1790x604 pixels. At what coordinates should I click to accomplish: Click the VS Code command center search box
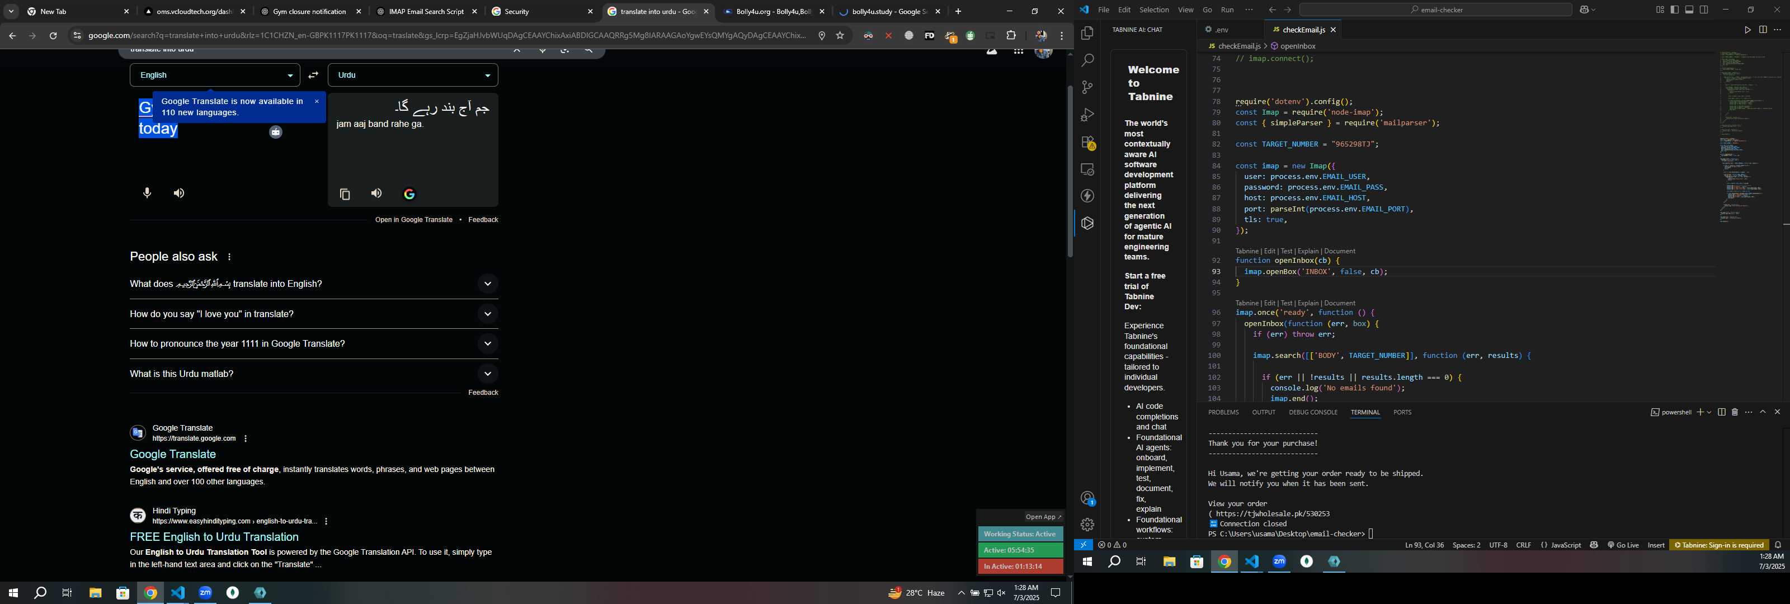point(1435,10)
